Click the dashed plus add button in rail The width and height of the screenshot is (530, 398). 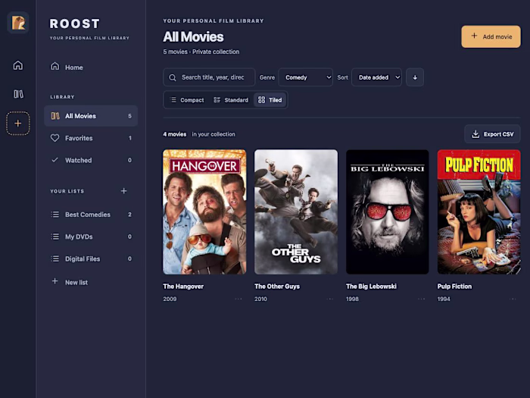pyautogui.click(x=18, y=123)
